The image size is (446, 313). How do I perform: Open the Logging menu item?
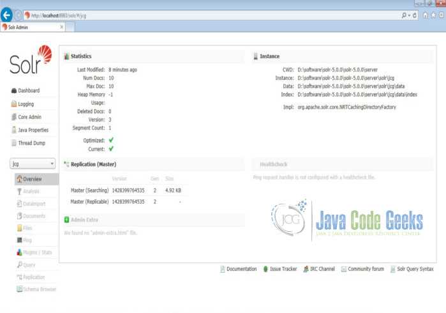click(26, 104)
